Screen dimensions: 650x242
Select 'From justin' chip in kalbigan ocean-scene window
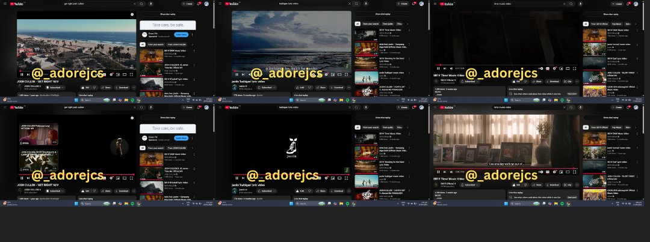pyautogui.click(x=388, y=24)
